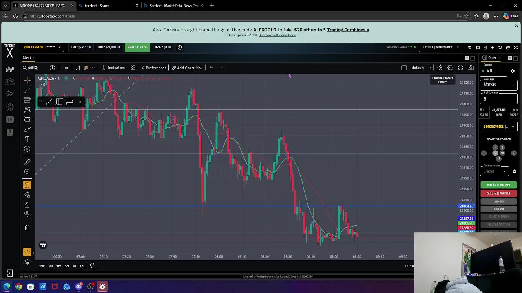Screen dimensions: 522x293
Task: Select the candlestick chart type icon
Action: point(86,68)
